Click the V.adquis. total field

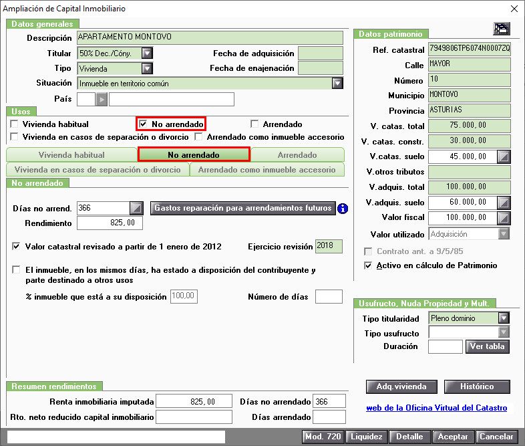pyautogui.click(x=470, y=187)
